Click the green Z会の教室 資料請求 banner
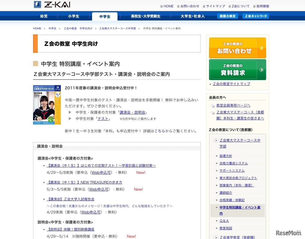The height and width of the screenshot is (239, 305). coord(237,69)
